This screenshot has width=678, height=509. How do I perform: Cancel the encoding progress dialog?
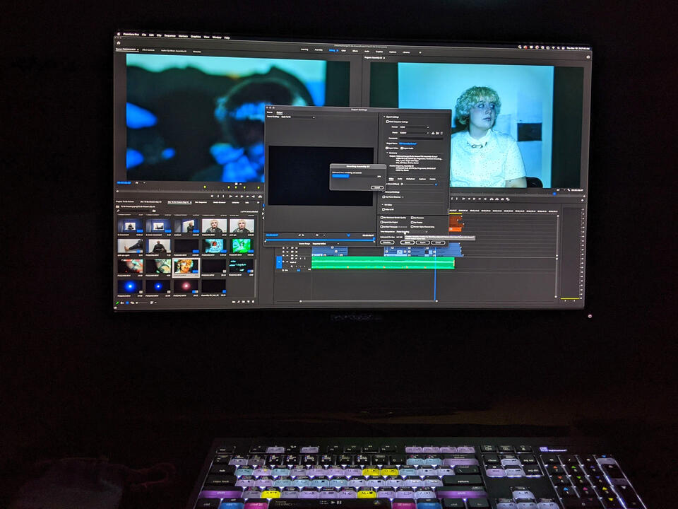pos(377,187)
